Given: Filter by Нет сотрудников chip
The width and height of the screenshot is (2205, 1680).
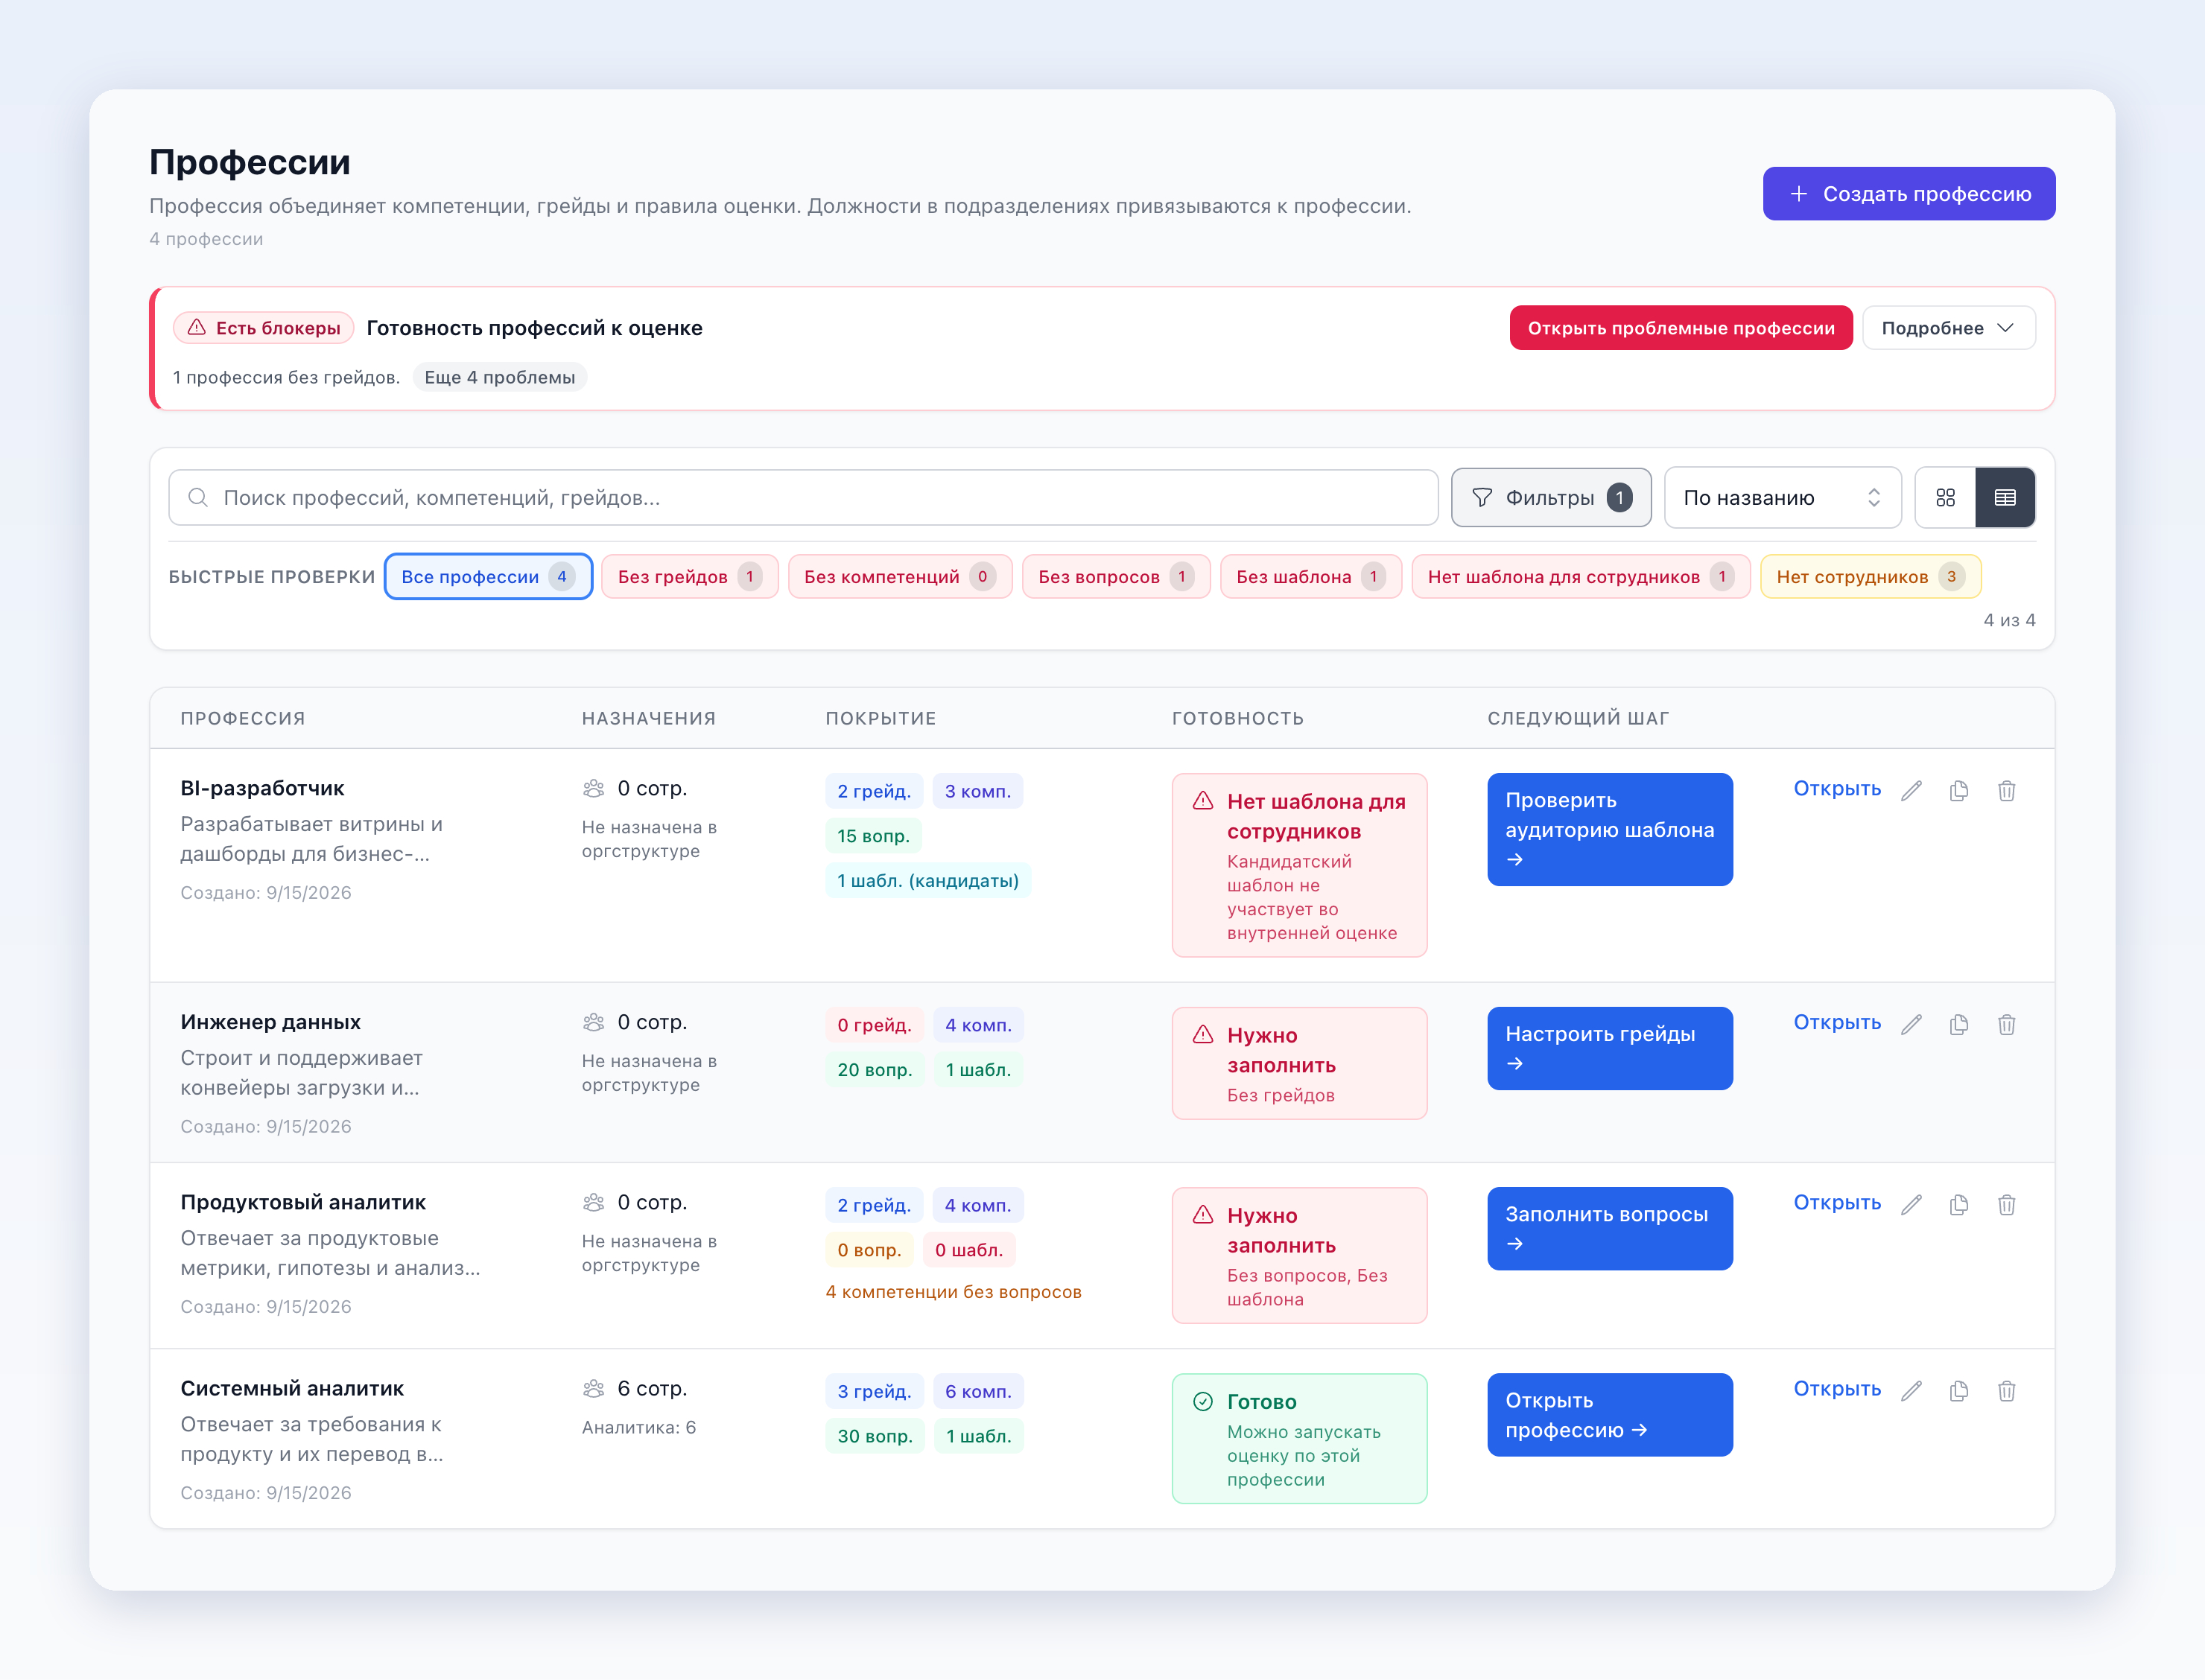Looking at the screenshot, I should coord(1870,576).
